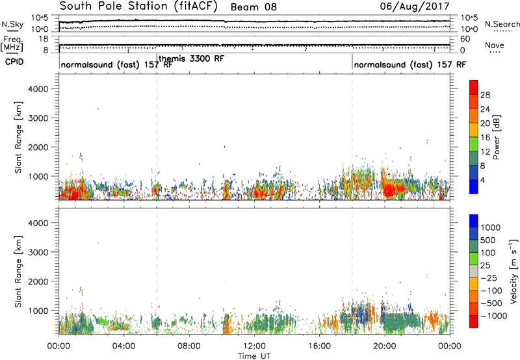Screen dimensions: 520x360
Task: Click the 2000 tick label on the velocity panel
Action: point(38,281)
